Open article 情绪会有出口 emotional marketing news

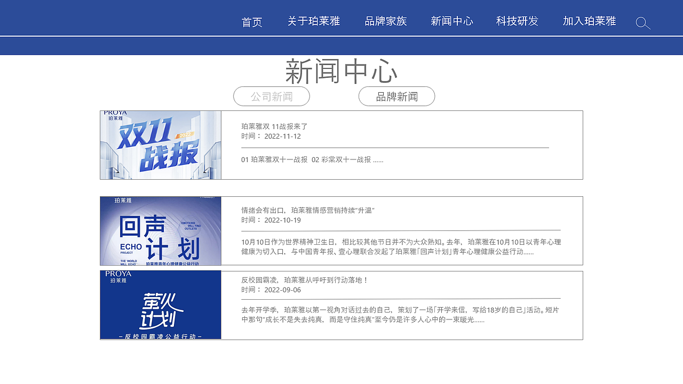pos(308,210)
